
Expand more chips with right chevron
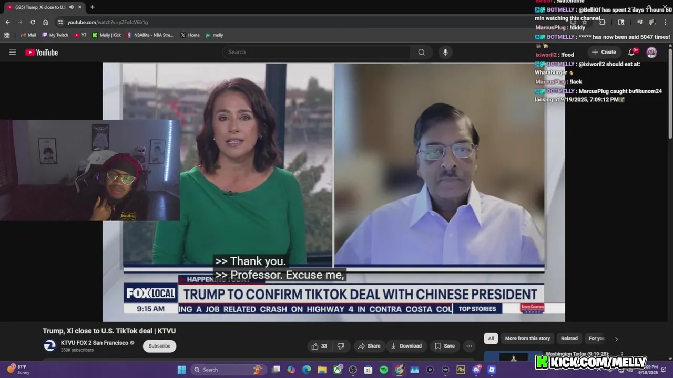pyautogui.click(x=616, y=339)
